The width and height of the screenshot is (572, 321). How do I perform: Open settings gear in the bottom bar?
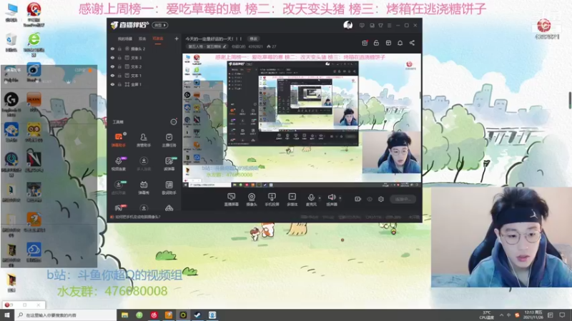coord(381,199)
